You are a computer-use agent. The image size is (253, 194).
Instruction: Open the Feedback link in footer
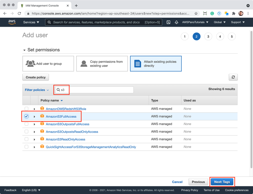point(10,190)
